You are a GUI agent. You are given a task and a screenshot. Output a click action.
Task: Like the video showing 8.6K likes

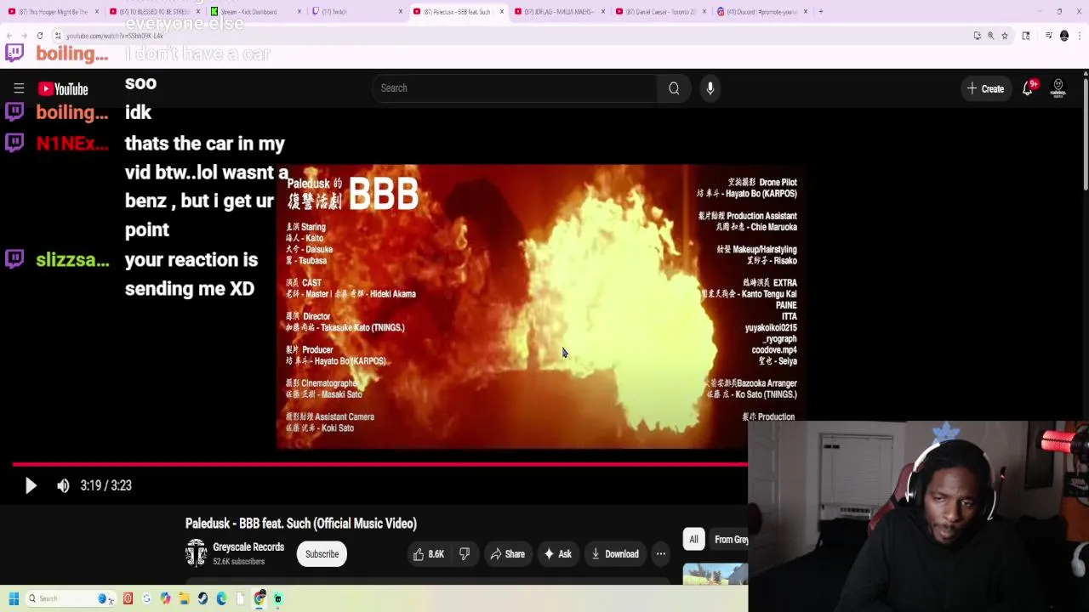point(429,554)
